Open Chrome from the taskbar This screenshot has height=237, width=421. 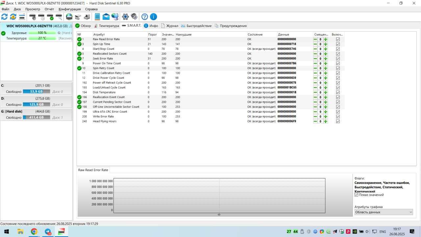pyautogui.click(x=34, y=232)
